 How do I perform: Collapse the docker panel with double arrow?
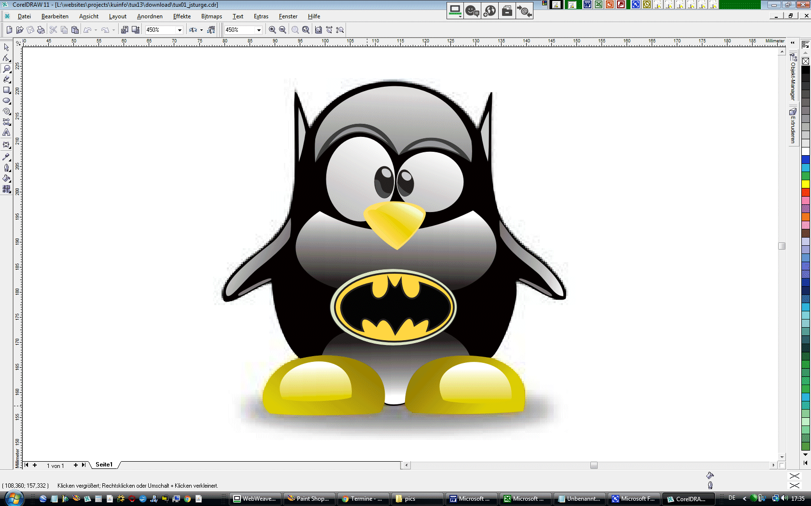[x=793, y=43]
